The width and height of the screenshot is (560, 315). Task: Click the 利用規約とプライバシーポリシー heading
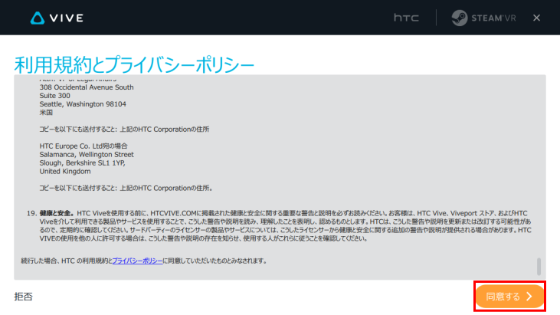pyautogui.click(x=134, y=64)
